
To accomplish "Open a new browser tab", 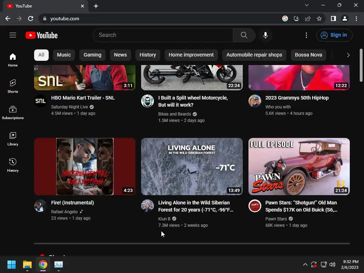I will pos(96,6).
